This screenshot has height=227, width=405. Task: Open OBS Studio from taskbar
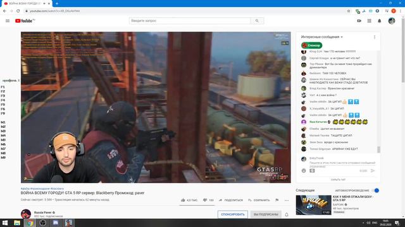43,223
